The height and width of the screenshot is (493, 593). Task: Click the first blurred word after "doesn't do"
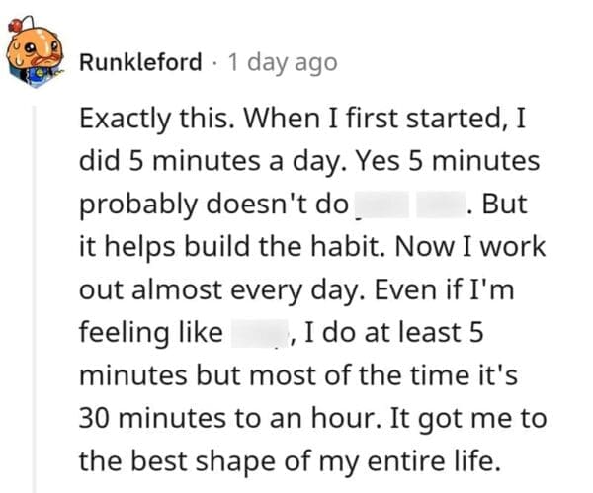point(381,206)
